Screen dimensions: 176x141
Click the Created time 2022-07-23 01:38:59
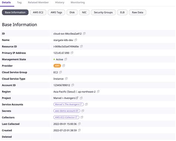click(65, 130)
